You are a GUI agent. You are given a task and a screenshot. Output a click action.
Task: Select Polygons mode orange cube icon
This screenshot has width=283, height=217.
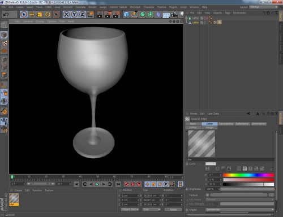point(4,75)
